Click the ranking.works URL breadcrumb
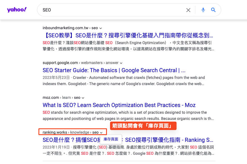This screenshot has height=164, width=247. [x=55, y=132]
